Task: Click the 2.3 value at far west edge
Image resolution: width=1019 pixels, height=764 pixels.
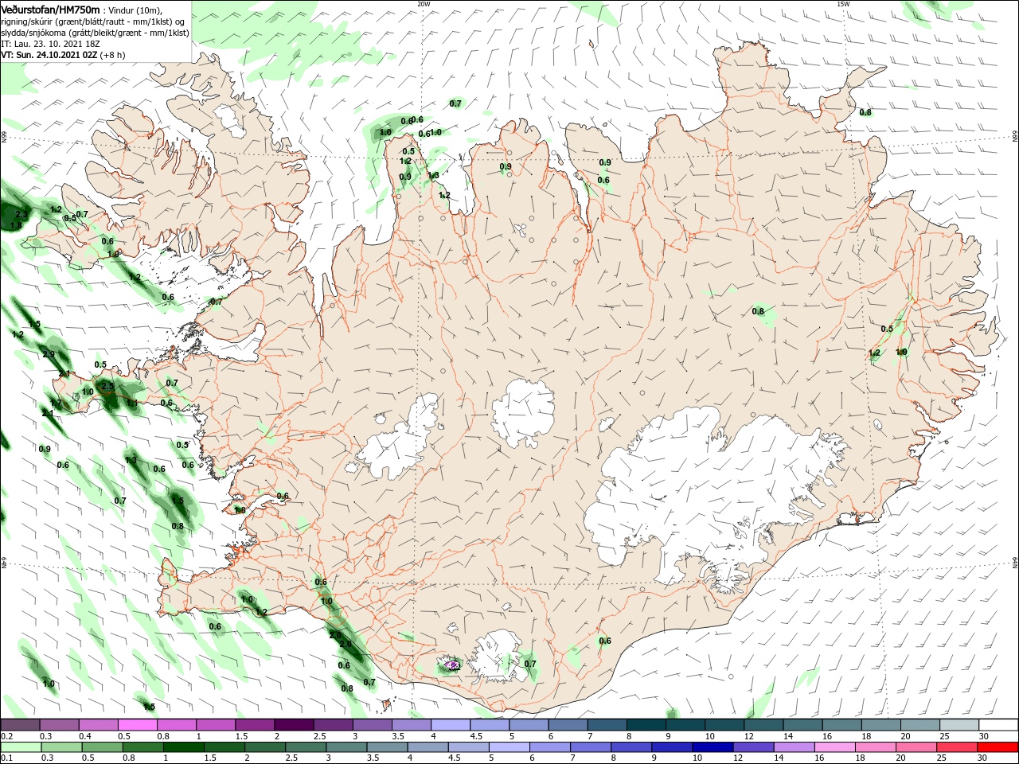Action: point(21,215)
